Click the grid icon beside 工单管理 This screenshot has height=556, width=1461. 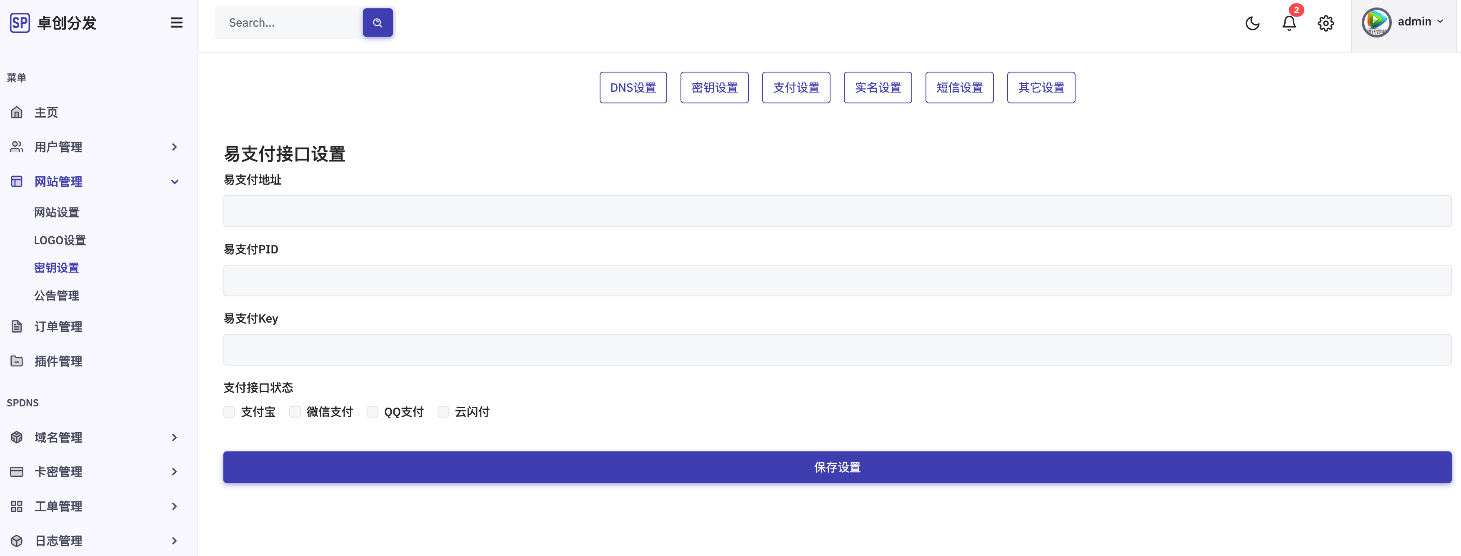click(x=17, y=506)
